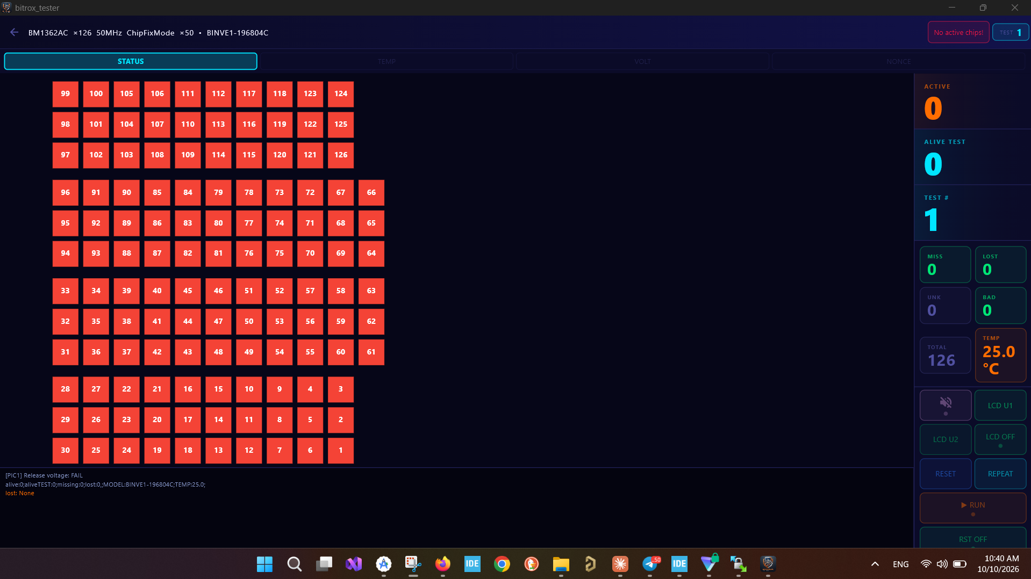The image size is (1031, 579).
Task: Click the TEST 1 badge in the header
Action: (1011, 32)
